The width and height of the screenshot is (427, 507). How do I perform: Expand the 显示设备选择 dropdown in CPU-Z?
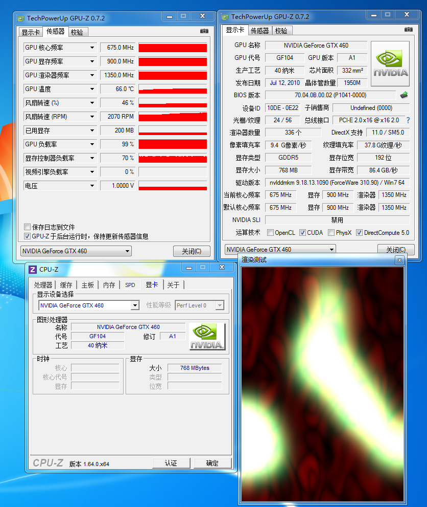point(135,305)
